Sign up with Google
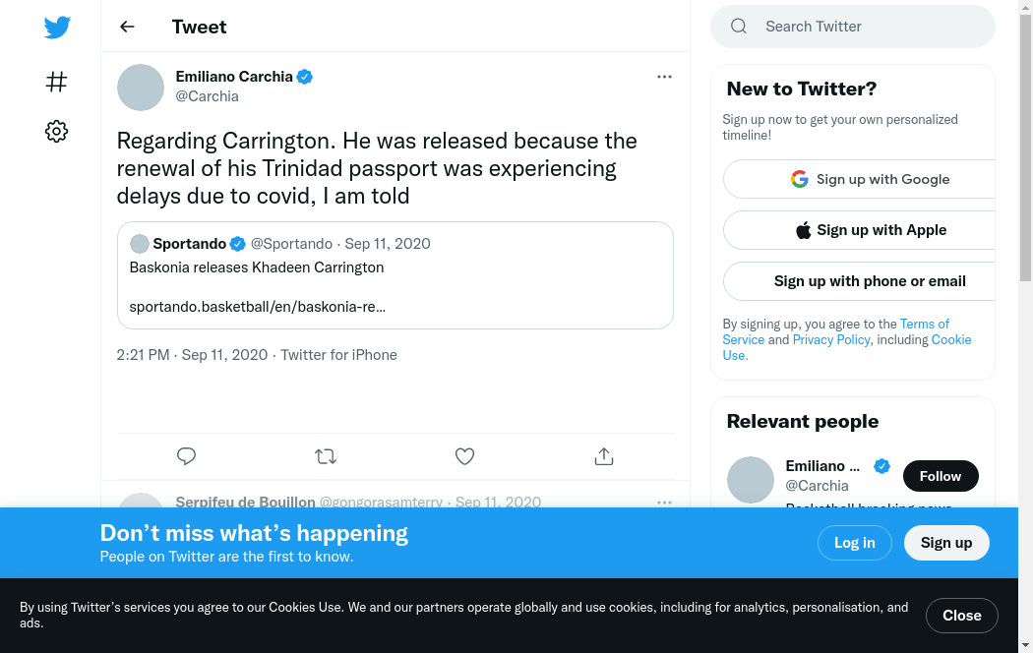The image size is (1033, 653). [x=859, y=179]
